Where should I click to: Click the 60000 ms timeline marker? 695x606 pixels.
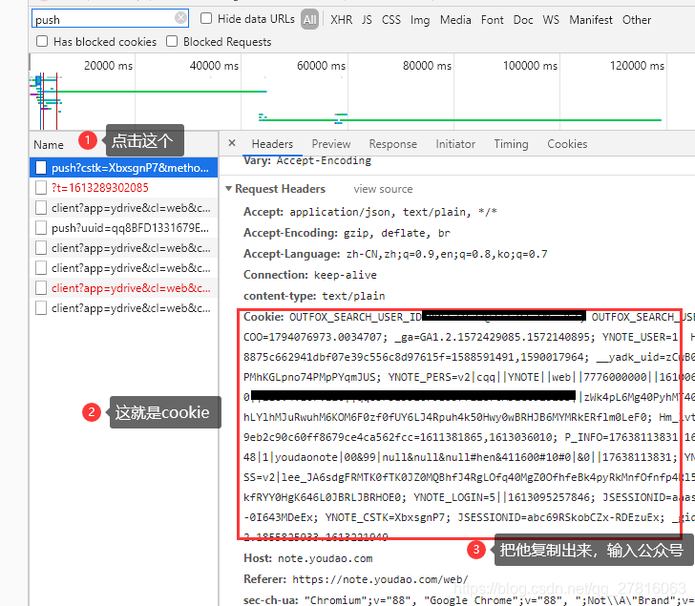pyautogui.click(x=321, y=66)
